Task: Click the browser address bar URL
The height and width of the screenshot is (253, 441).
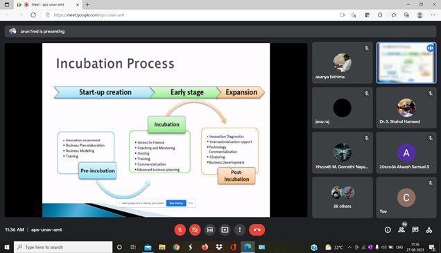Action: pyautogui.click(x=89, y=15)
